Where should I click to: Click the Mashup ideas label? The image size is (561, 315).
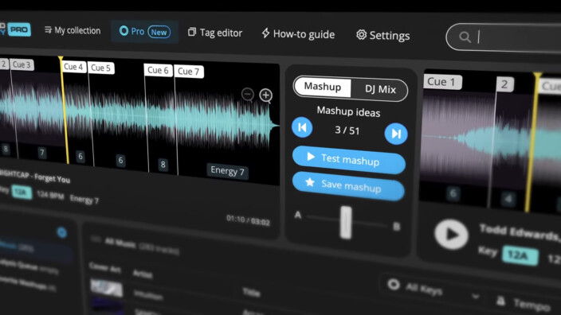348,111
